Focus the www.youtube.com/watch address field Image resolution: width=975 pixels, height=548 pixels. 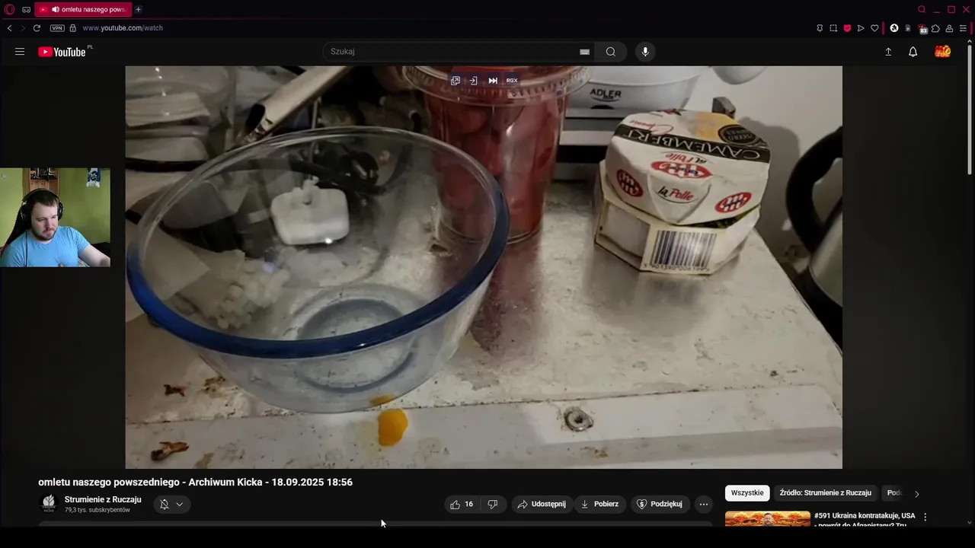coord(123,28)
